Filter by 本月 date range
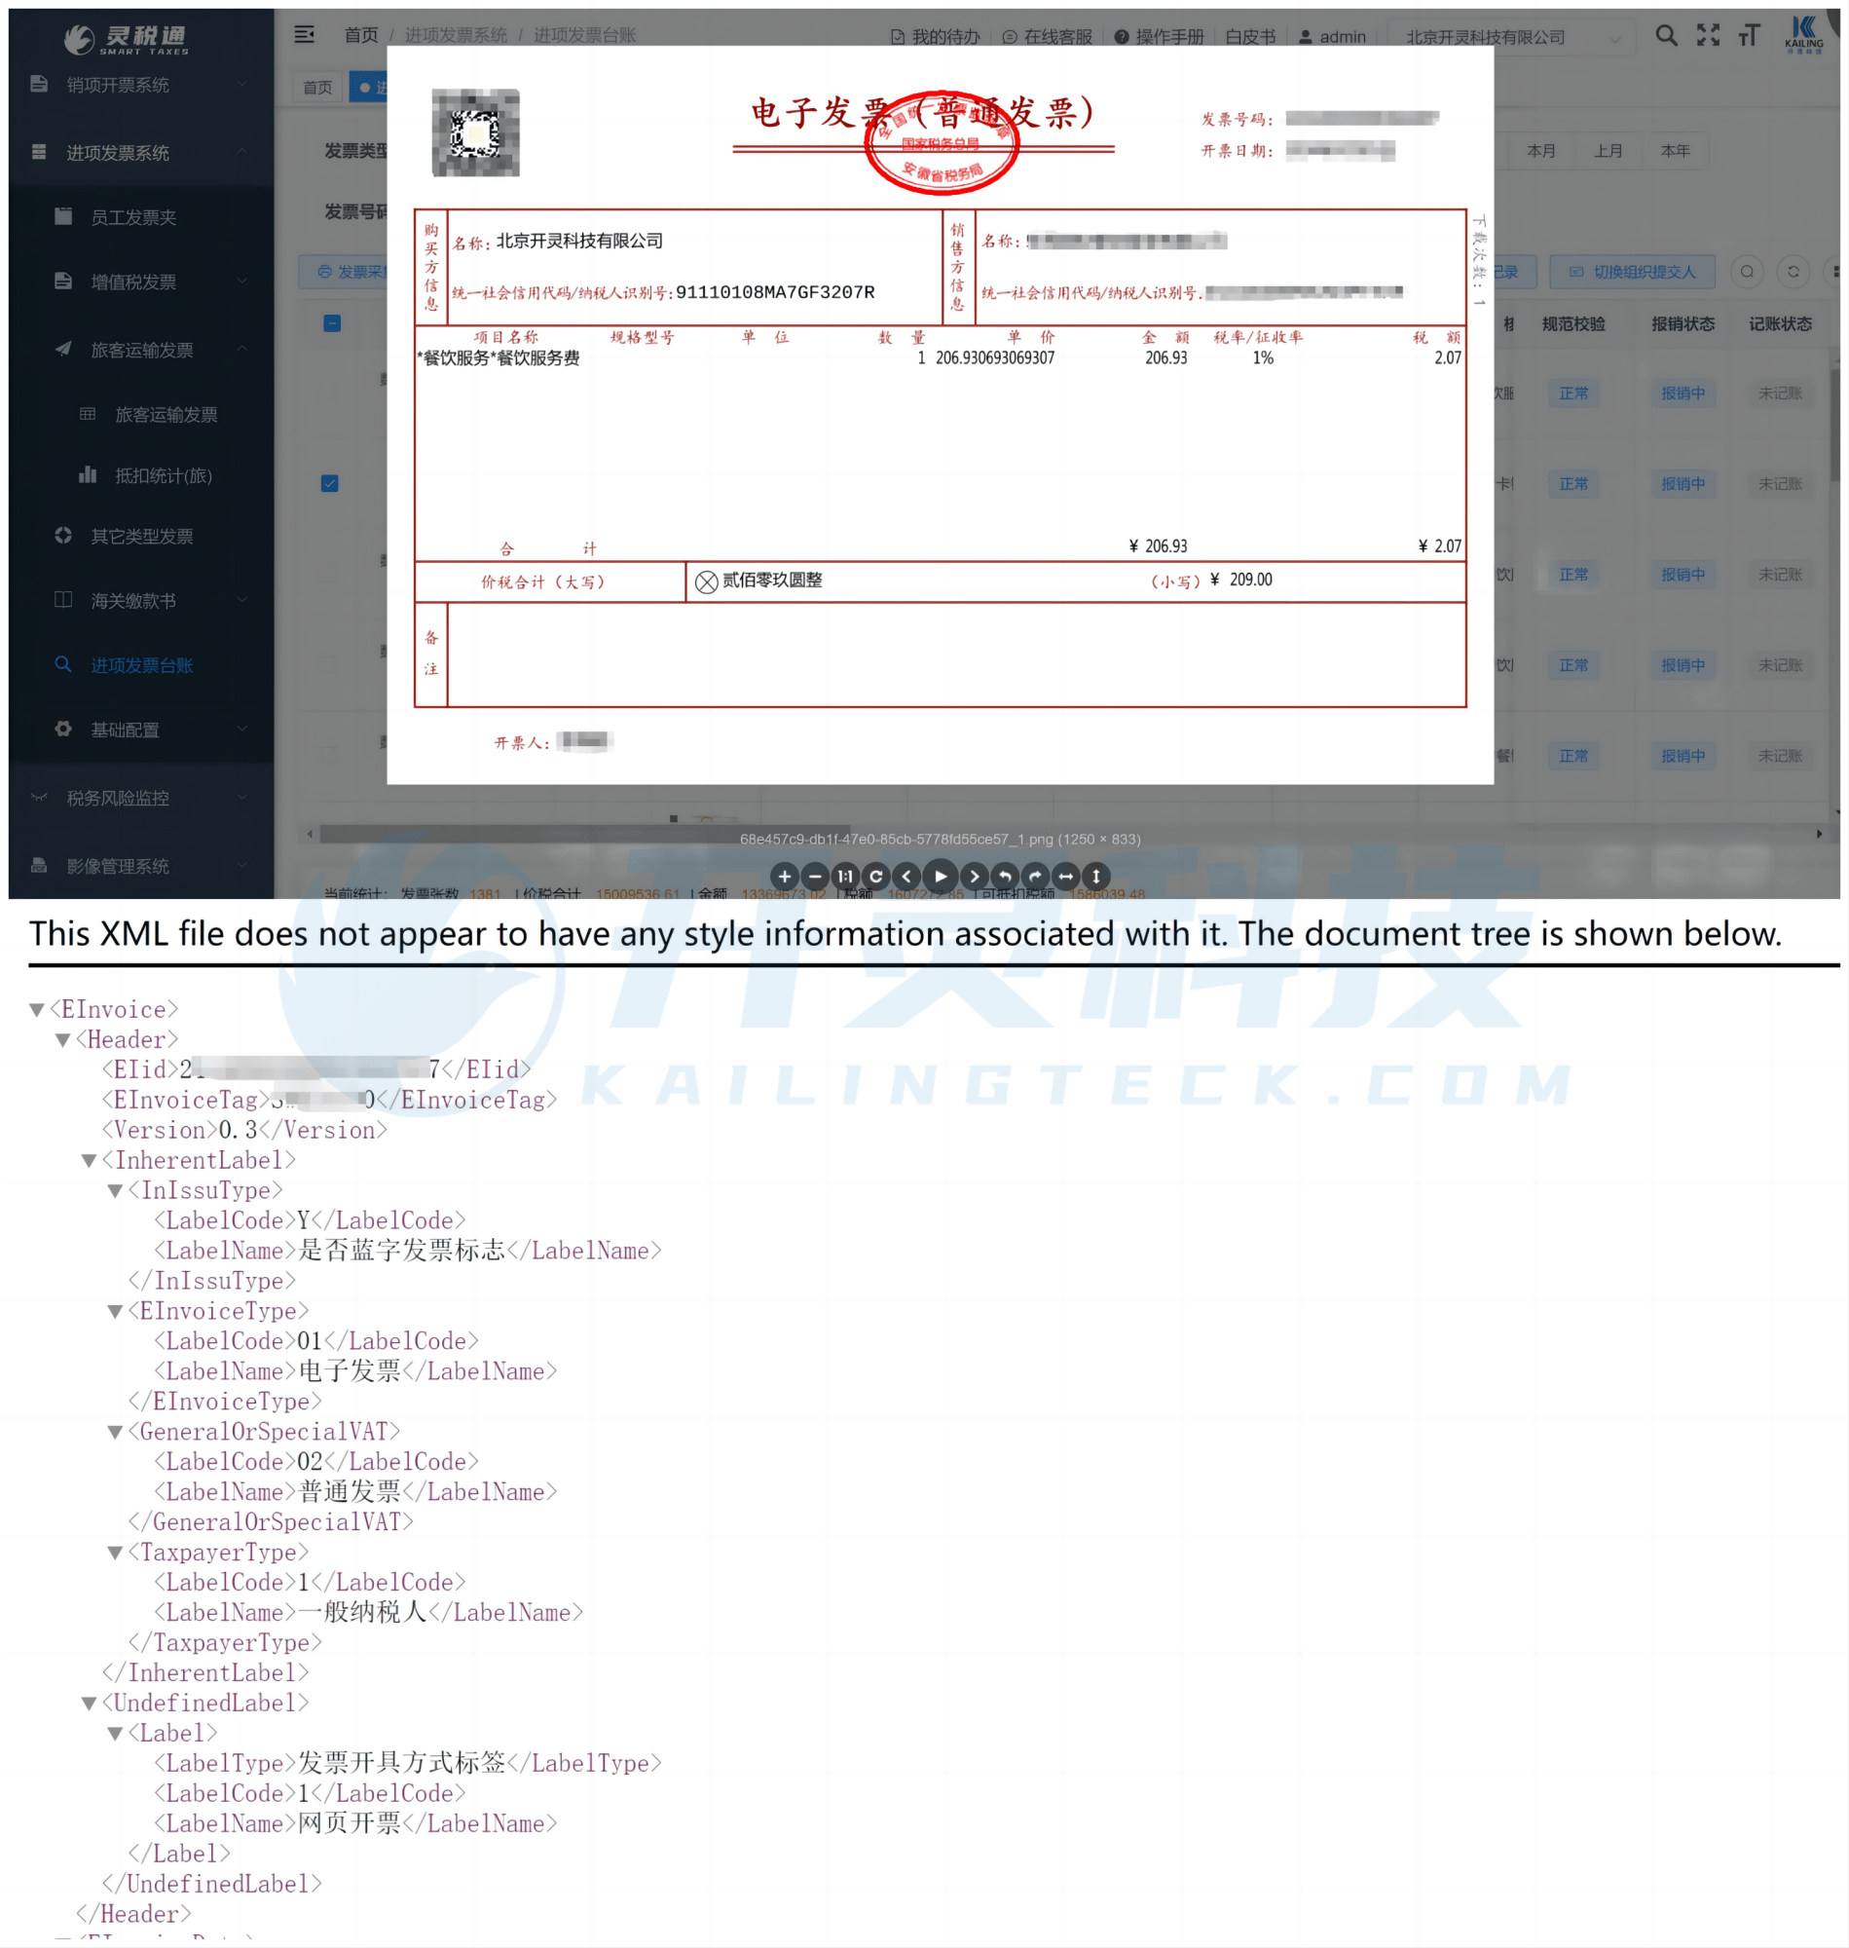 coord(1540,151)
